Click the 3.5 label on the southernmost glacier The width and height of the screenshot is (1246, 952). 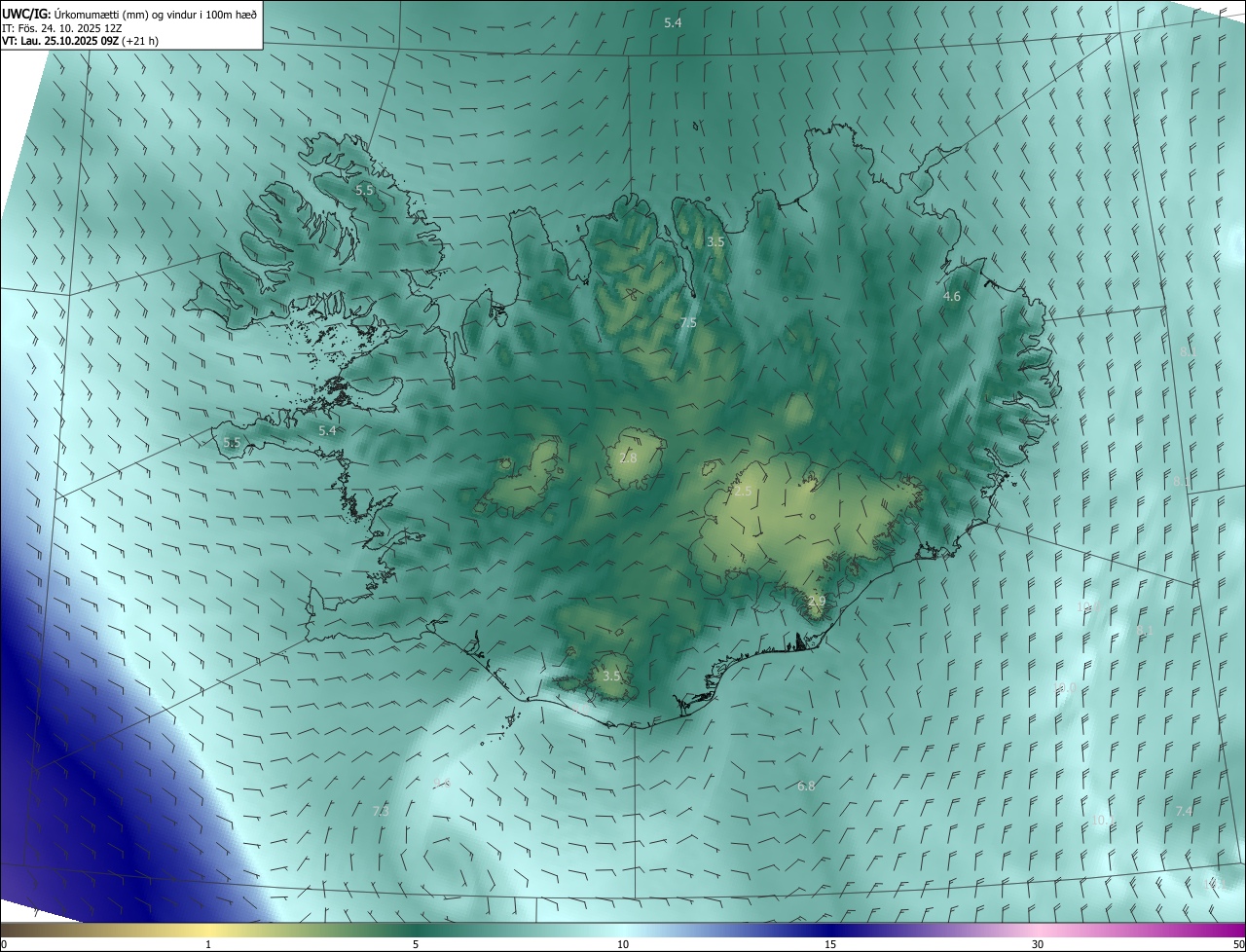pos(611,676)
